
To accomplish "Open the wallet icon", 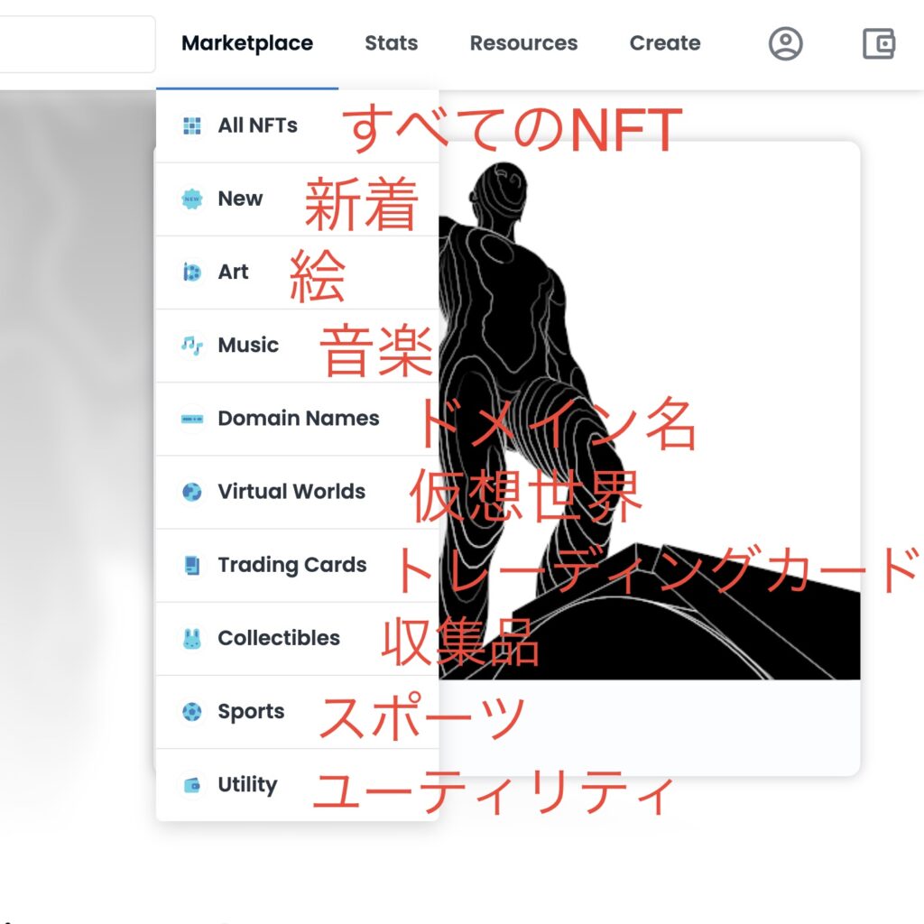I will pyautogui.click(x=879, y=43).
